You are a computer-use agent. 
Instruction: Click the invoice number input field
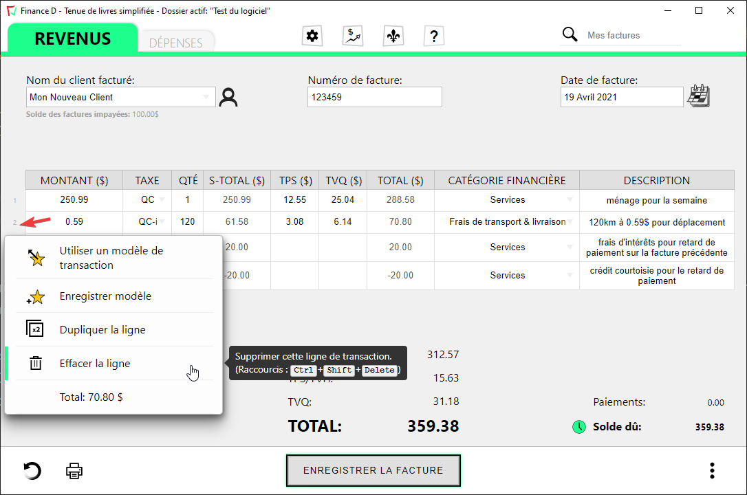(374, 98)
